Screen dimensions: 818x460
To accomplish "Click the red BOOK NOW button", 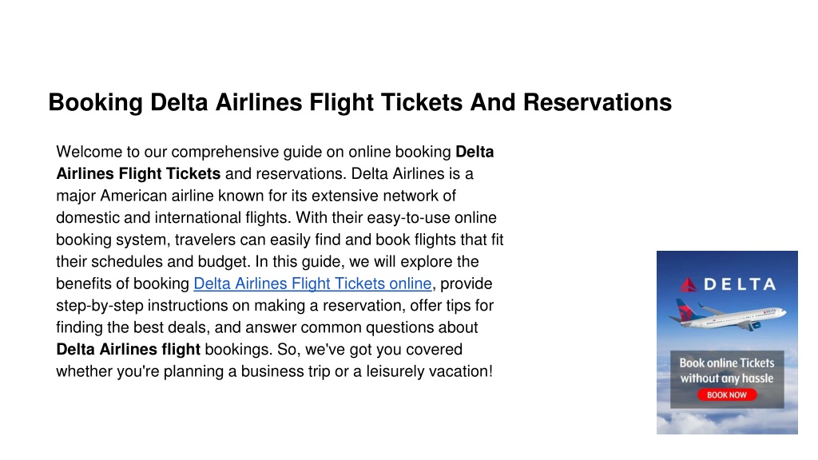I will (x=727, y=395).
